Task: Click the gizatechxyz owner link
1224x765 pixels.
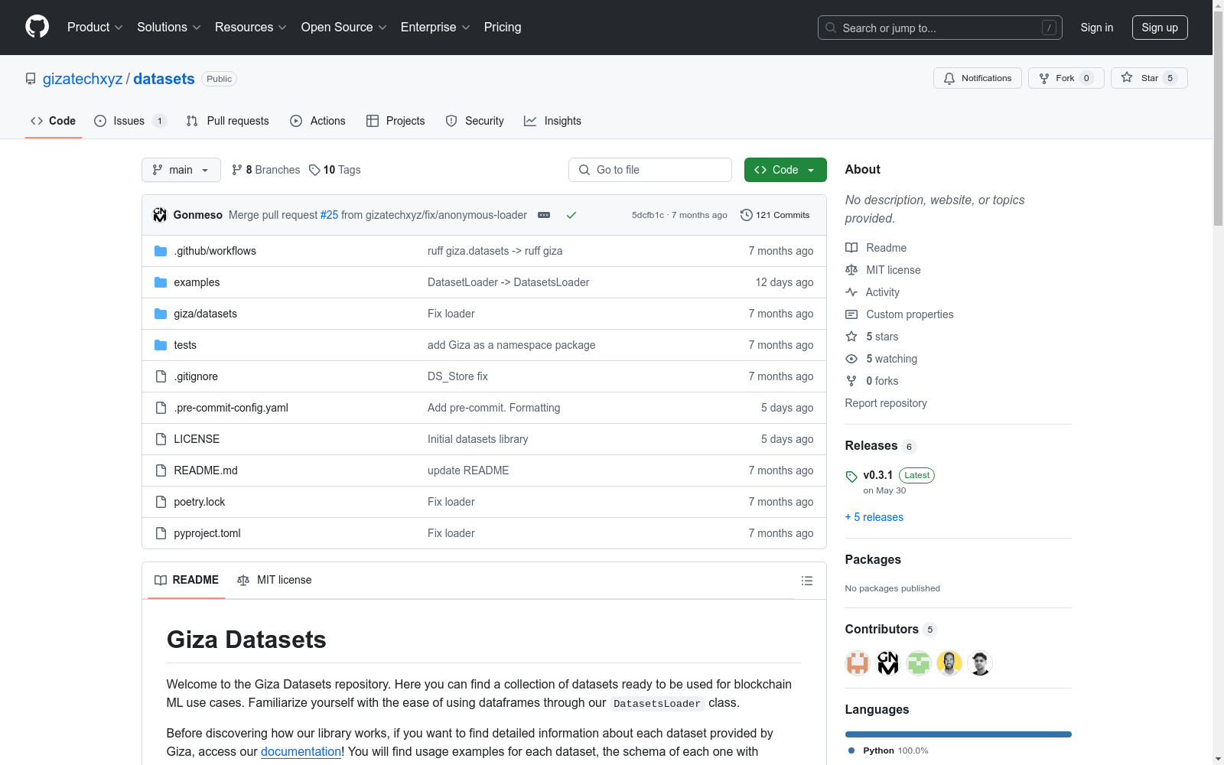Action: (x=83, y=79)
